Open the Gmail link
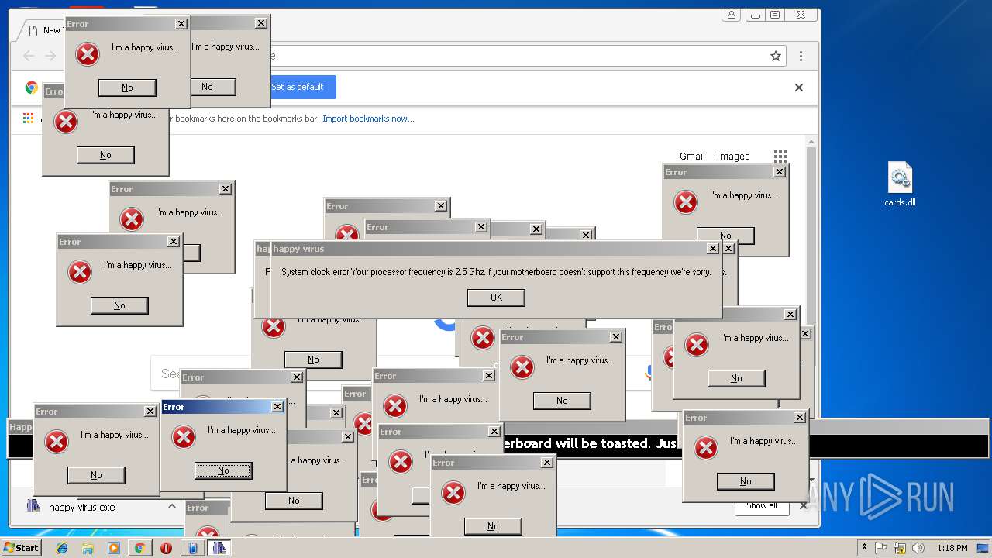The width and height of the screenshot is (992, 558). [x=692, y=156]
